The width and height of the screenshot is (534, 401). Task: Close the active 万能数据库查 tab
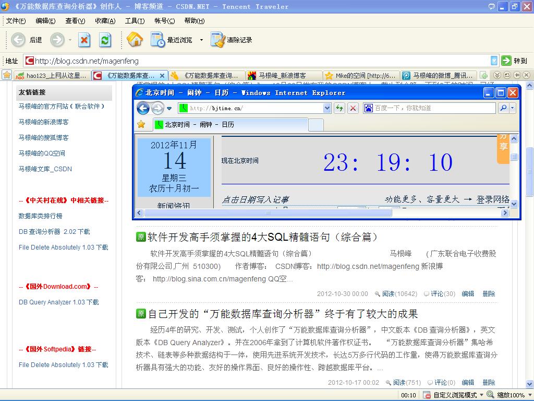(163, 75)
